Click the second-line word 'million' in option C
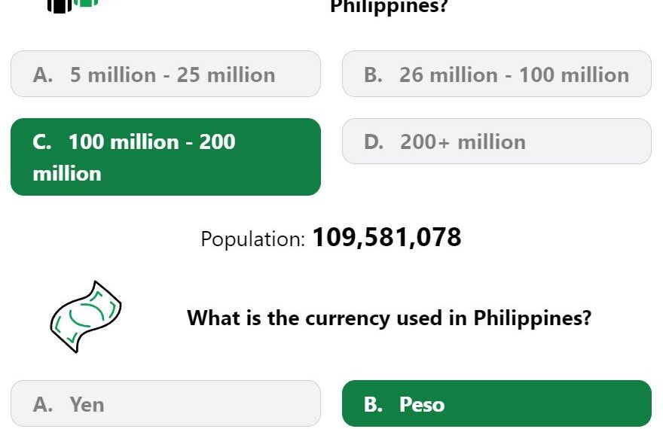This screenshot has height=429, width=663. click(67, 174)
